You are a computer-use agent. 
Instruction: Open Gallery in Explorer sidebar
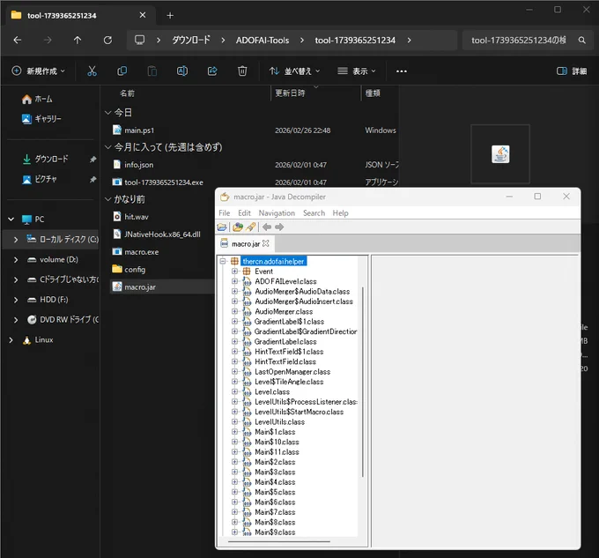[x=41, y=119]
